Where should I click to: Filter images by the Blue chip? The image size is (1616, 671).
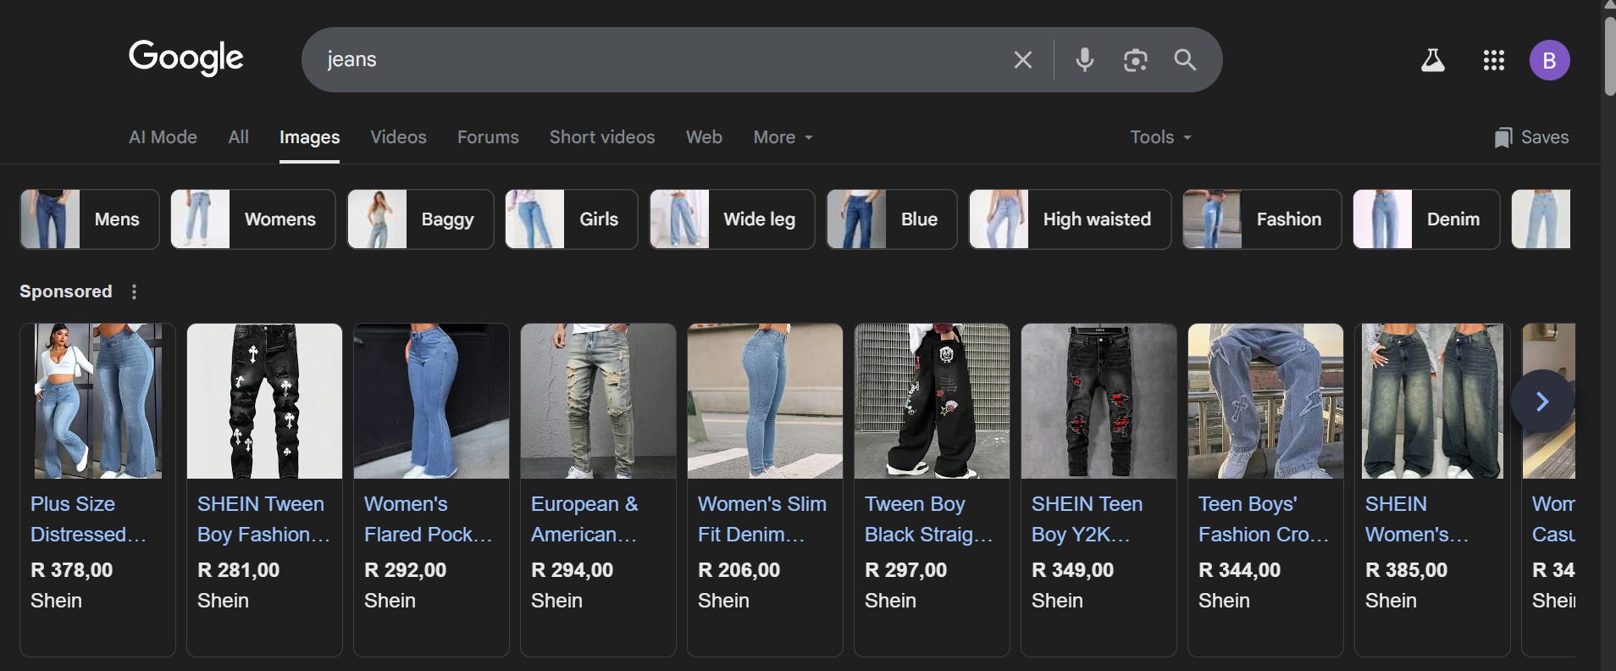892,219
